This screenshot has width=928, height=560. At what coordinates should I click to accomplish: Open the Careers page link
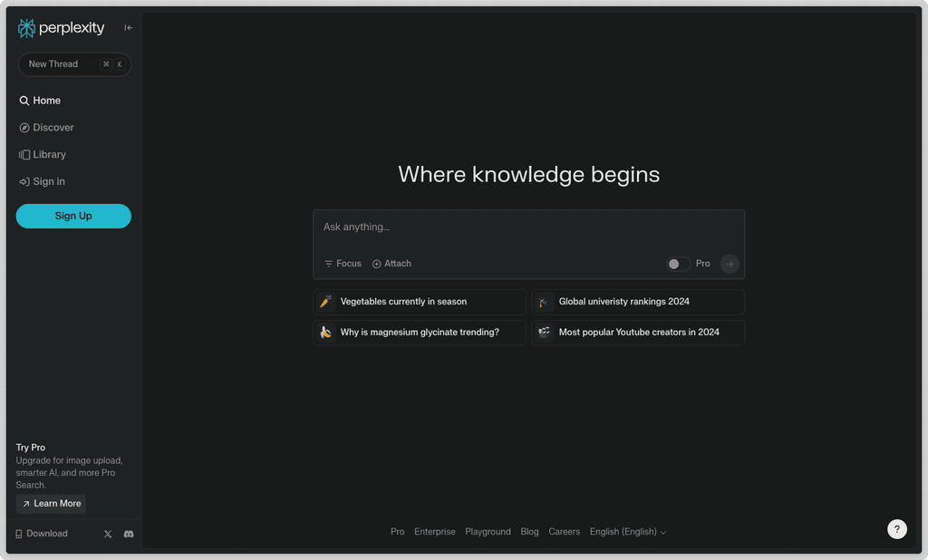[x=565, y=532]
